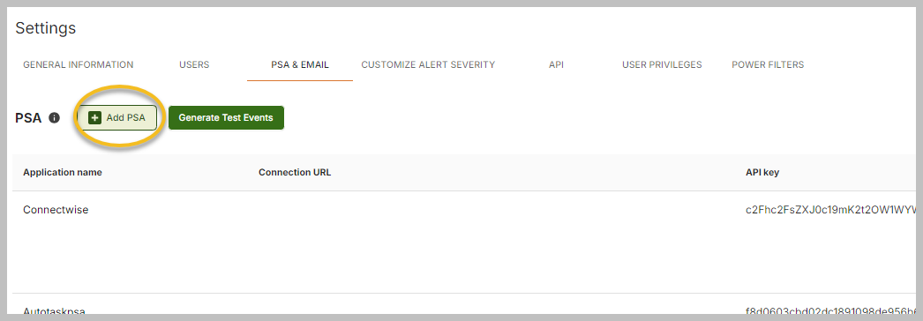Click the Connection URL column header
The height and width of the screenshot is (321, 923).
coord(295,172)
